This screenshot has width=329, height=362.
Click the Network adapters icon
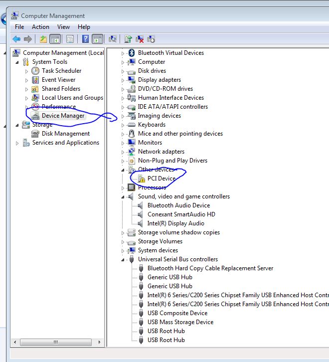pyautogui.click(x=132, y=152)
